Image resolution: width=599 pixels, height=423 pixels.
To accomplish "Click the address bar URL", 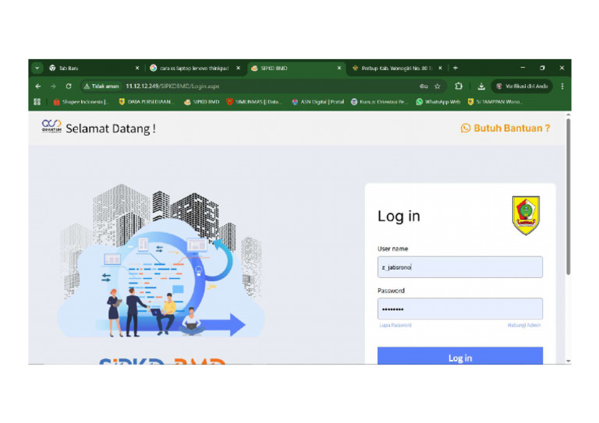I will 172,86.
